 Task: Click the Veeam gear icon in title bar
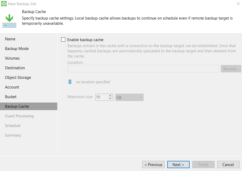[4, 4]
